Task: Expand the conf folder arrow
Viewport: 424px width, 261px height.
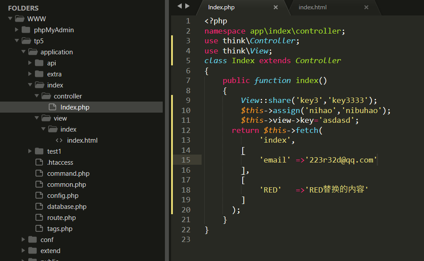Action: [x=23, y=240]
